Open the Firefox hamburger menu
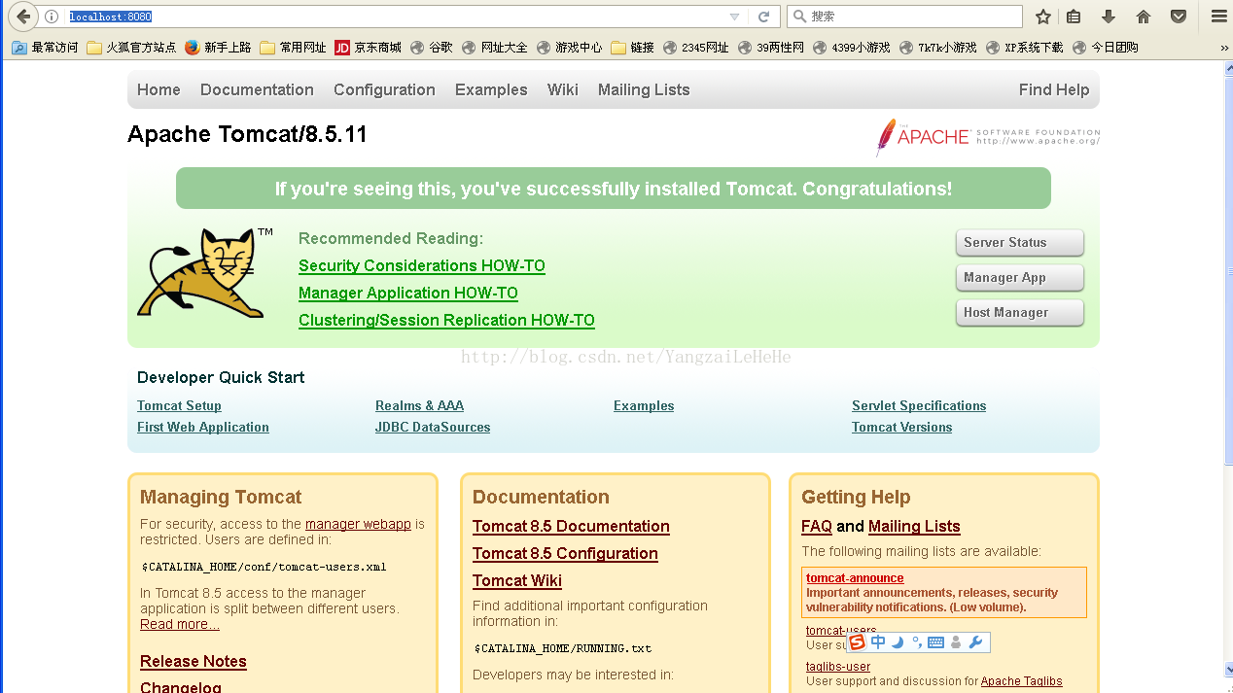The width and height of the screenshot is (1233, 693). 1218,17
